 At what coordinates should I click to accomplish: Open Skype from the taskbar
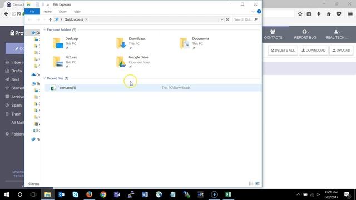(76, 194)
